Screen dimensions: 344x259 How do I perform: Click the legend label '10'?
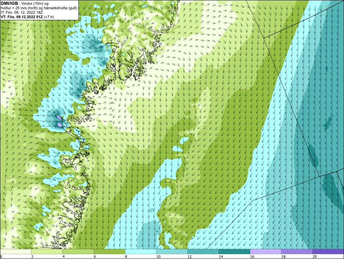tap(158, 257)
